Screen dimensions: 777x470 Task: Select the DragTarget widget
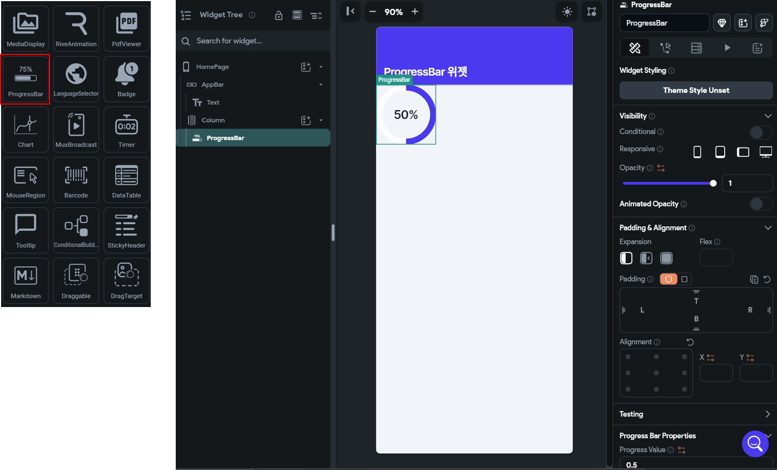click(x=126, y=281)
